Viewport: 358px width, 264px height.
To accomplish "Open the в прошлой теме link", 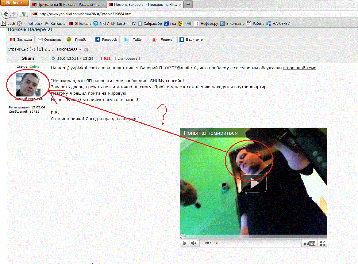I will tap(299, 68).
